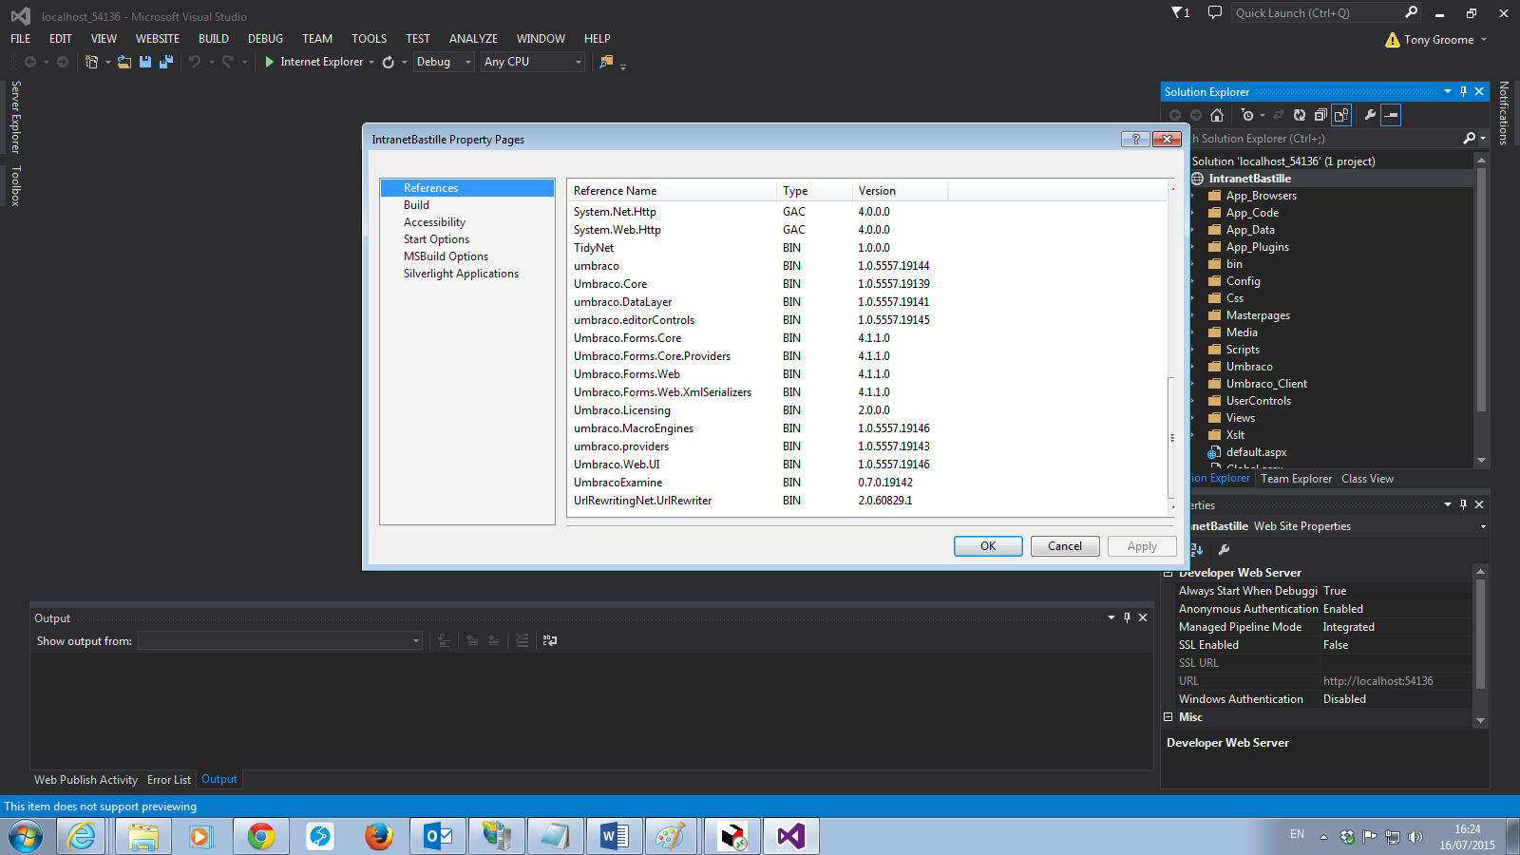This screenshot has height=855, width=1520.
Task: Click the Apply button in Property Pages
Action: pyautogui.click(x=1142, y=546)
